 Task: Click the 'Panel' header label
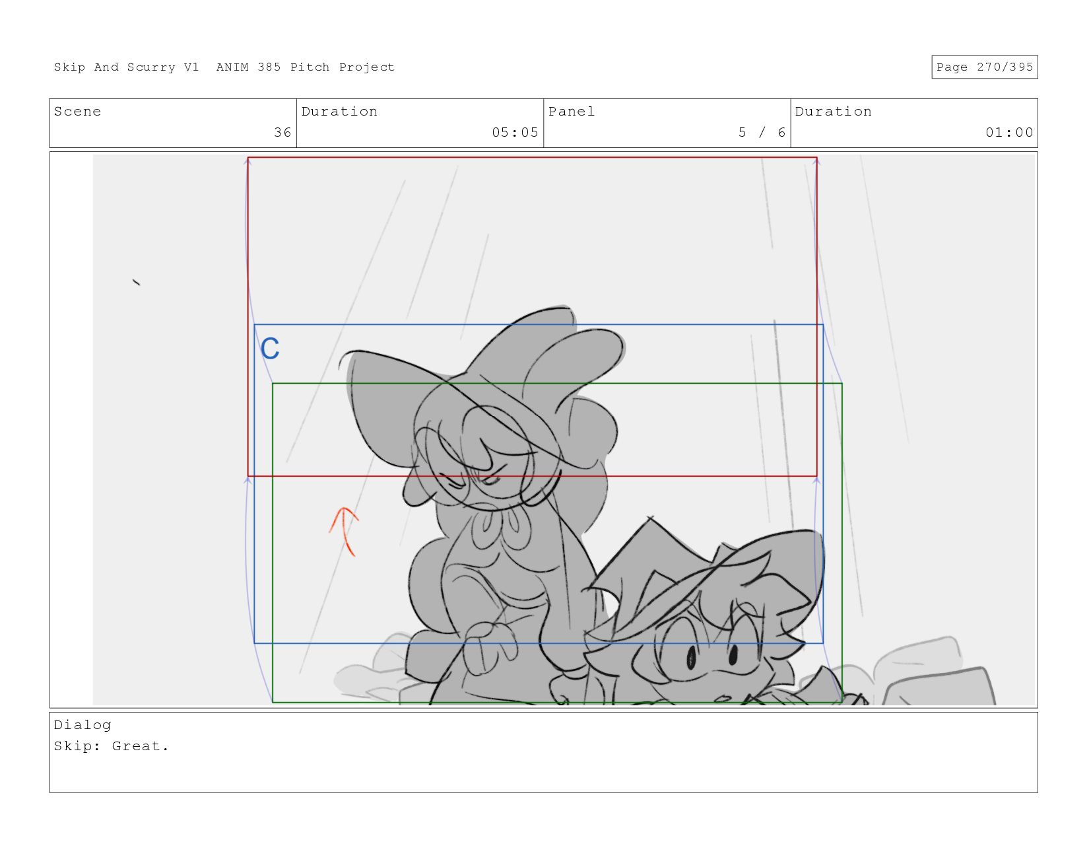pyautogui.click(x=572, y=112)
